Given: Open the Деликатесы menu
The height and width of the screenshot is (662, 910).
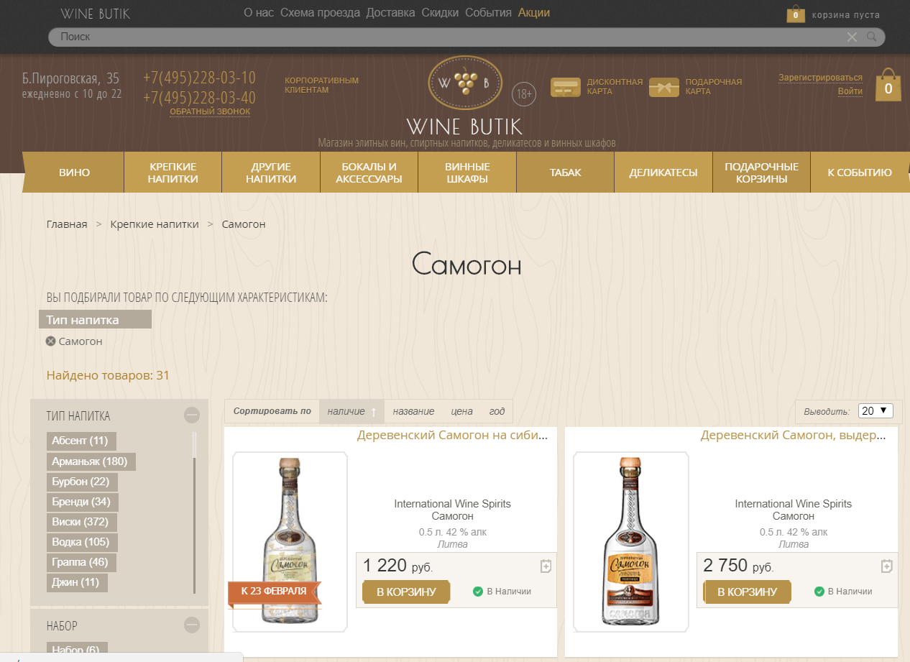Looking at the screenshot, I should (x=663, y=173).
